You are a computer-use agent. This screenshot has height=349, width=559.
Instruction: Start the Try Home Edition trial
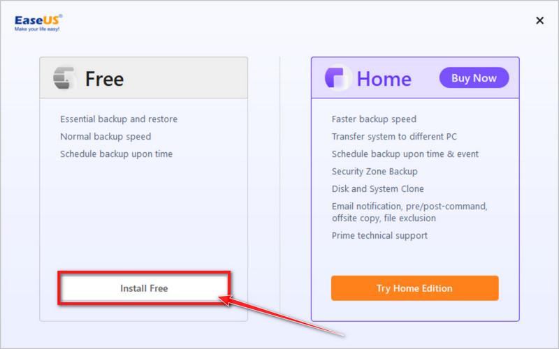coord(414,288)
